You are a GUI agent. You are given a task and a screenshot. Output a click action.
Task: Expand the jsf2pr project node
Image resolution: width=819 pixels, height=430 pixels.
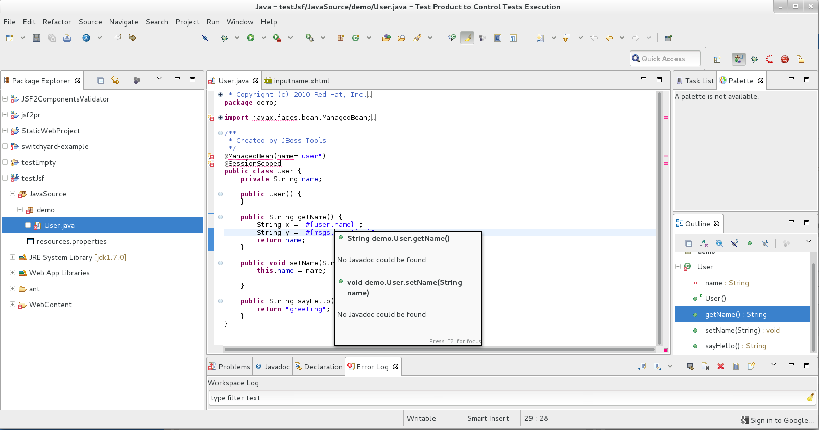pos(5,115)
